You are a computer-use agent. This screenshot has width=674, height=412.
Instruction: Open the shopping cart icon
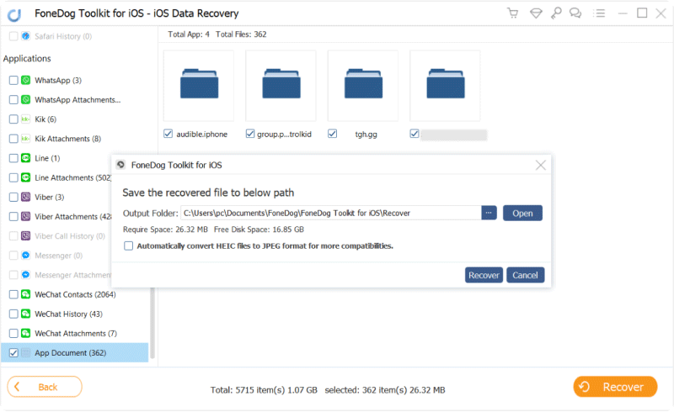[x=512, y=13]
